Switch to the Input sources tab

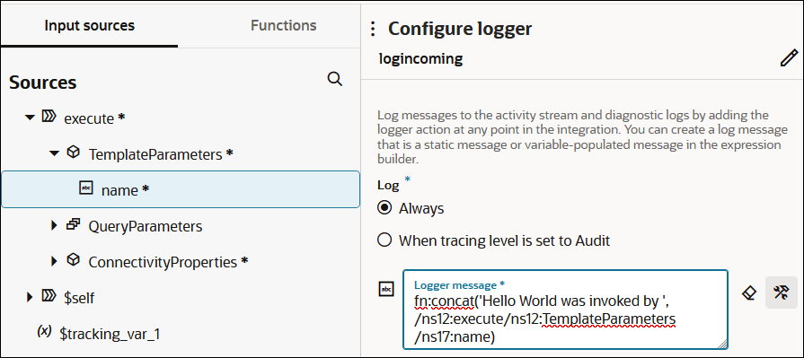click(x=89, y=26)
